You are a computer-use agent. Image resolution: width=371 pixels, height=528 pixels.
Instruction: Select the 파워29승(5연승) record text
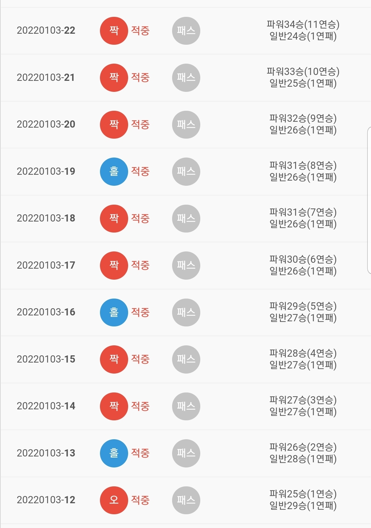pos(303,306)
